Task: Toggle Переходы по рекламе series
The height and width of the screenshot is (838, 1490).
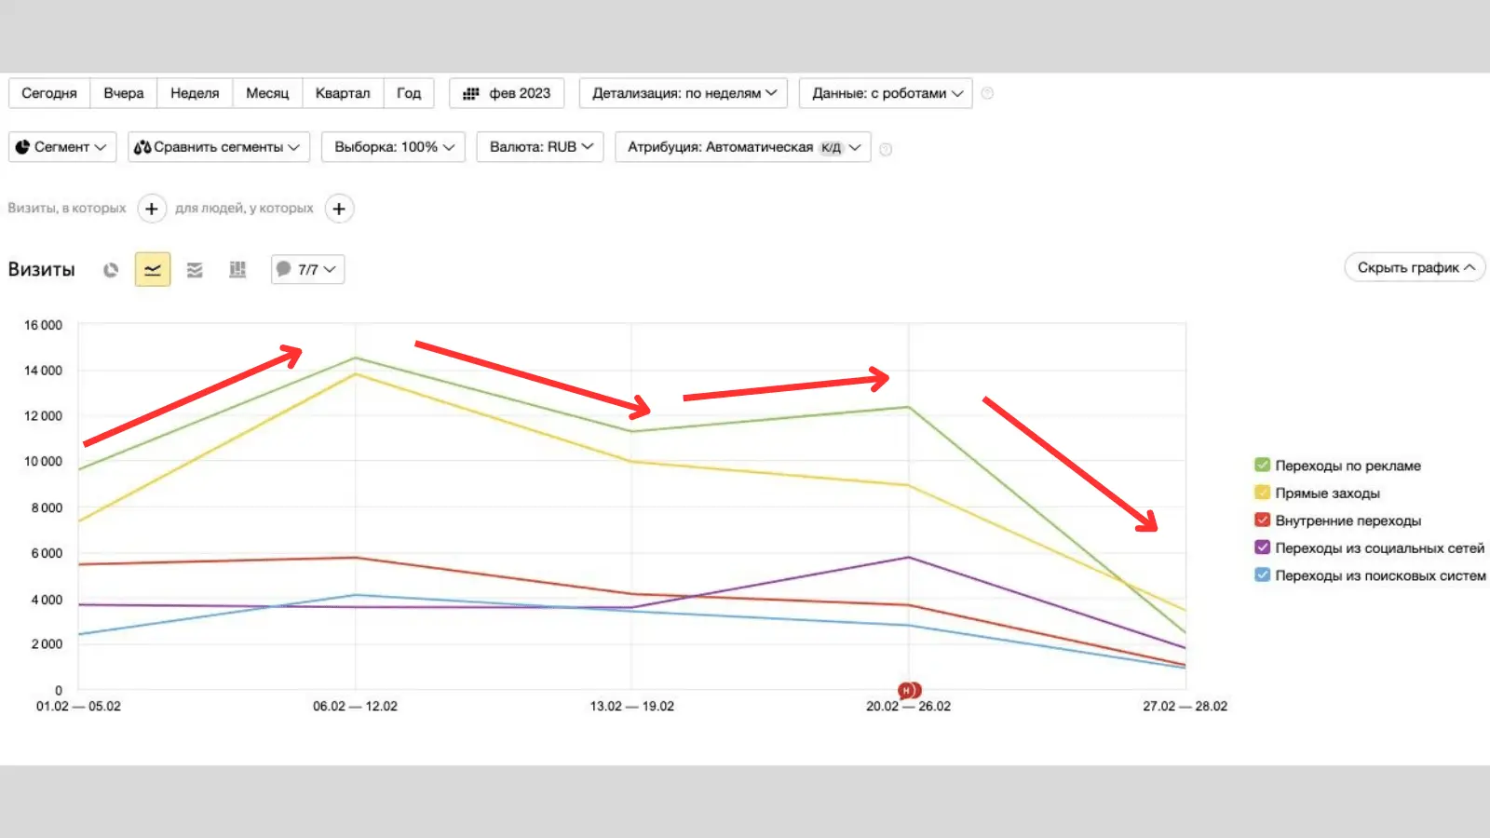Action: pos(1263,465)
